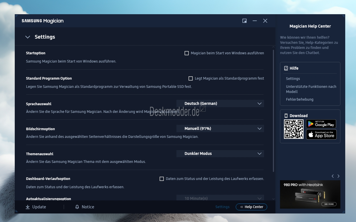Viewport: 356px width, 222px height.
Task: Click the Autoaktualisierungsoption heading
Action: pyautogui.click(x=49, y=199)
